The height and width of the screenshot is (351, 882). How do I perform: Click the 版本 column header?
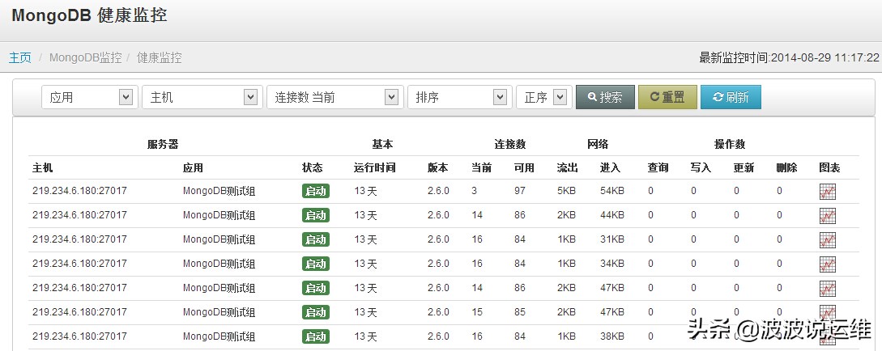point(437,167)
